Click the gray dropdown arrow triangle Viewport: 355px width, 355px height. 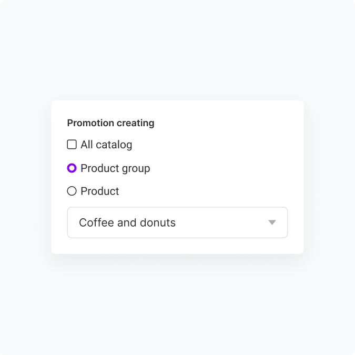pyautogui.click(x=272, y=222)
